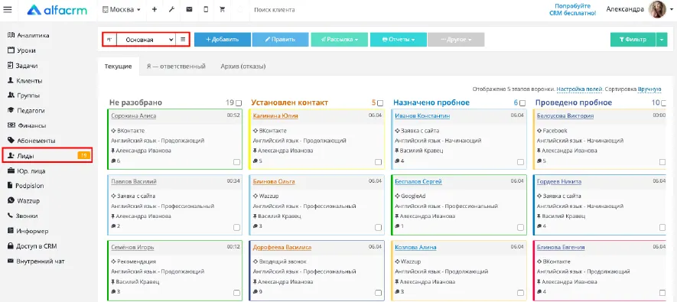The width and height of the screenshot is (677, 302).
Task: Tick the Назначено пробное column checkbox
Action: tap(522, 103)
